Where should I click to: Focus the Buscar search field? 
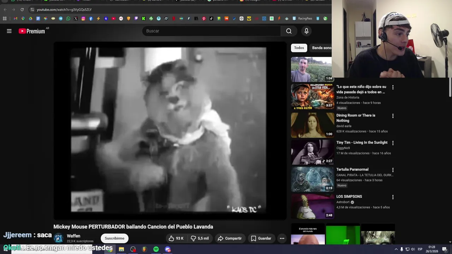212,31
